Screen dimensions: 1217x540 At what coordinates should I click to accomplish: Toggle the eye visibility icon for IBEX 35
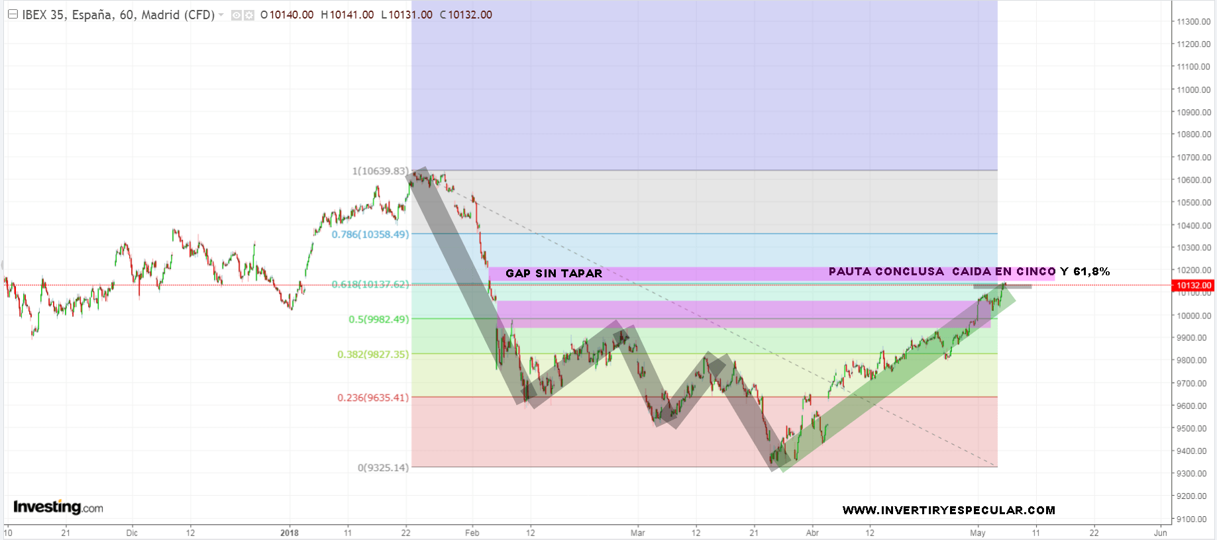(x=237, y=15)
